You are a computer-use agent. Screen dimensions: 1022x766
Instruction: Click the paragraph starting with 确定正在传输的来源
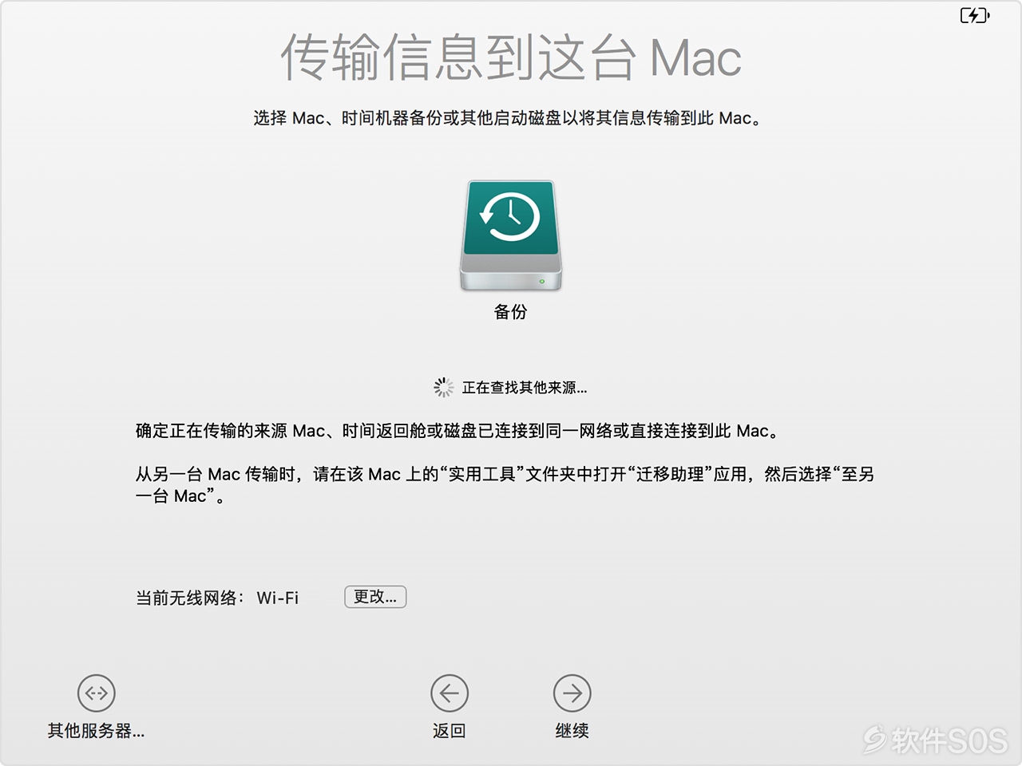coord(458,431)
